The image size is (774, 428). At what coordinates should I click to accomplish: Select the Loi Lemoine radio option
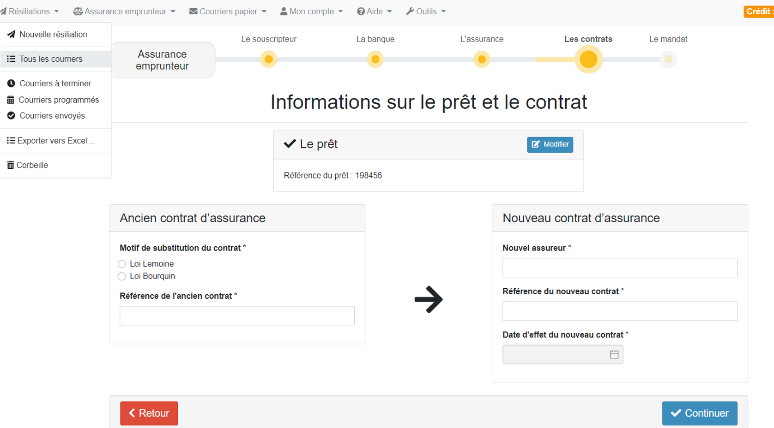point(122,264)
